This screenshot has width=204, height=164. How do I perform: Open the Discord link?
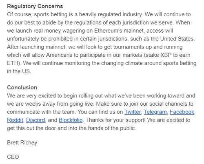[35, 120]
